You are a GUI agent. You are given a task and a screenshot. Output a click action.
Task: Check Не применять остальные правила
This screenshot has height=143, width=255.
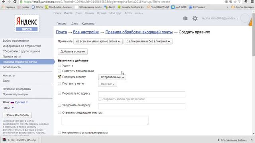pos(59,132)
